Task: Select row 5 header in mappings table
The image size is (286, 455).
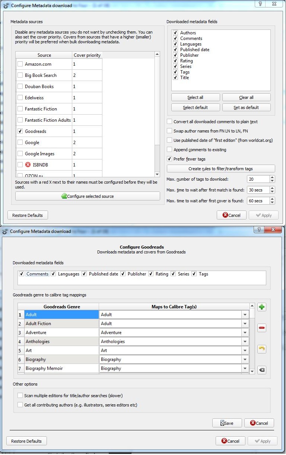Action: point(20,350)
